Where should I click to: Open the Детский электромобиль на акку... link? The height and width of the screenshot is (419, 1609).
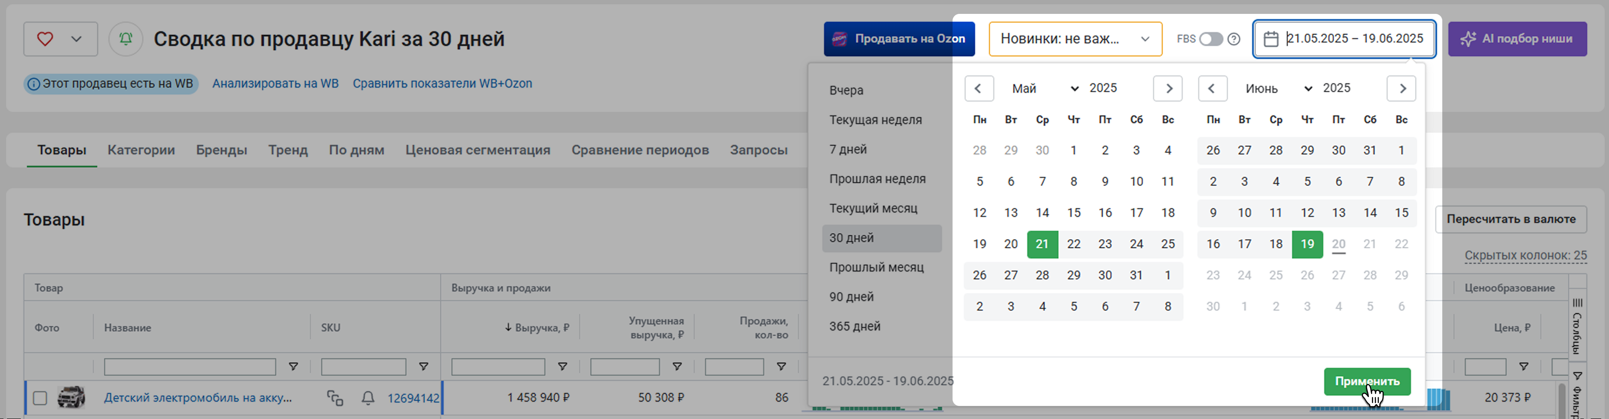tap(198, 398)
